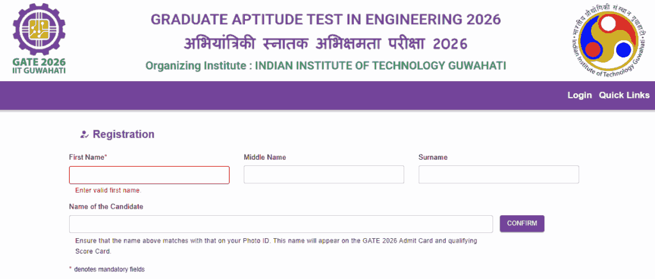
Task: Open the Quick Links menu
Action: click(624, 95)
